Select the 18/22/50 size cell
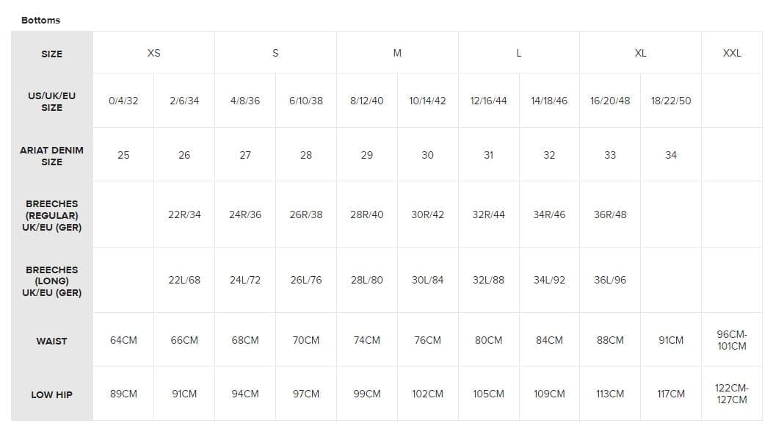This screenshot has width=773, height=426. (671, 101)
